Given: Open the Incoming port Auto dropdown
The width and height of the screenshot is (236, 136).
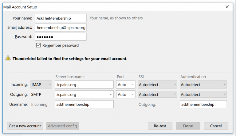Looking at the screenshot, I should tap(126, 84).
